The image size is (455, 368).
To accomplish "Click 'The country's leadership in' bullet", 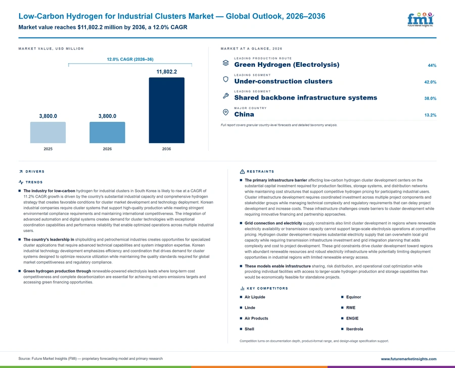I will [115, 251].
